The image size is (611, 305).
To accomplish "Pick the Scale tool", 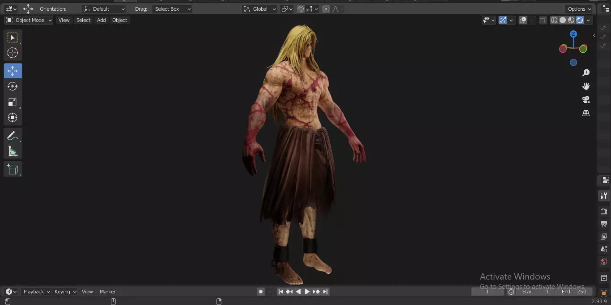I will coord(13,102).
